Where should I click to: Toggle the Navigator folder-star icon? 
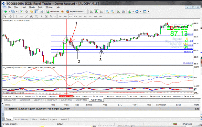[32, 12]
